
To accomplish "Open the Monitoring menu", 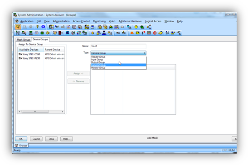I will tap(99, 21).
